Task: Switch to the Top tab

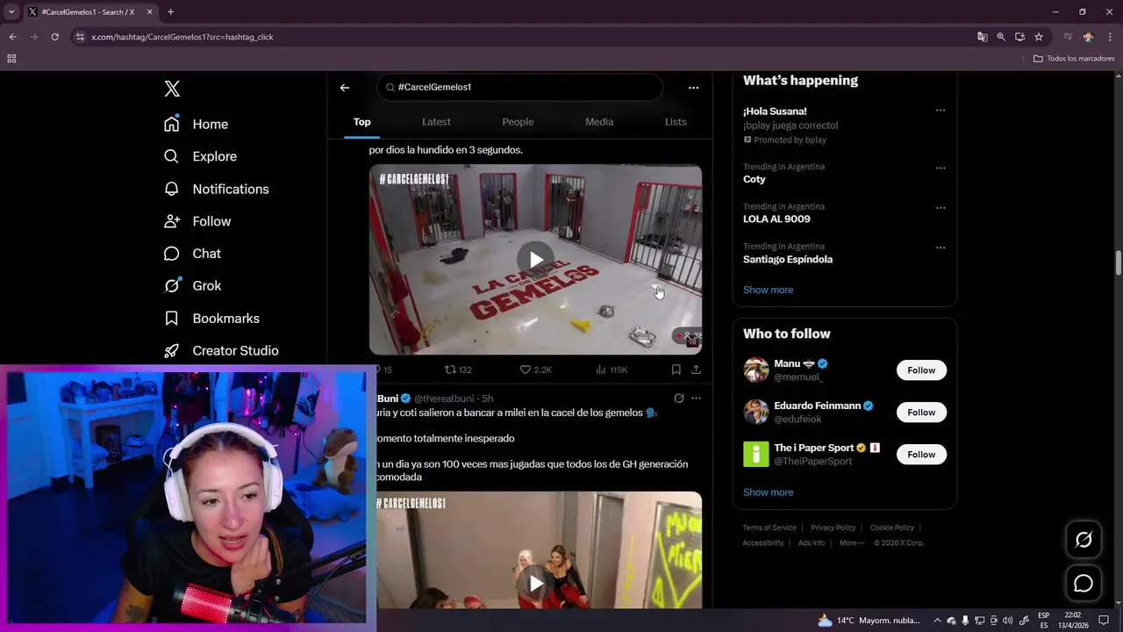Action: click(362, 122)
